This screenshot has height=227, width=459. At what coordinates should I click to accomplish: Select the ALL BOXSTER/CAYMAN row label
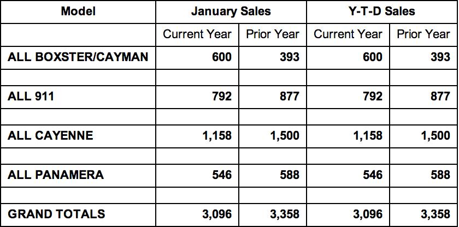(x=78, y=57)
